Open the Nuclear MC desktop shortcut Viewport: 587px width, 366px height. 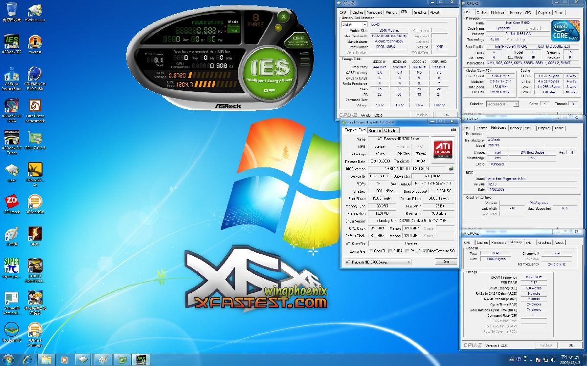click(x=11, y=332)
